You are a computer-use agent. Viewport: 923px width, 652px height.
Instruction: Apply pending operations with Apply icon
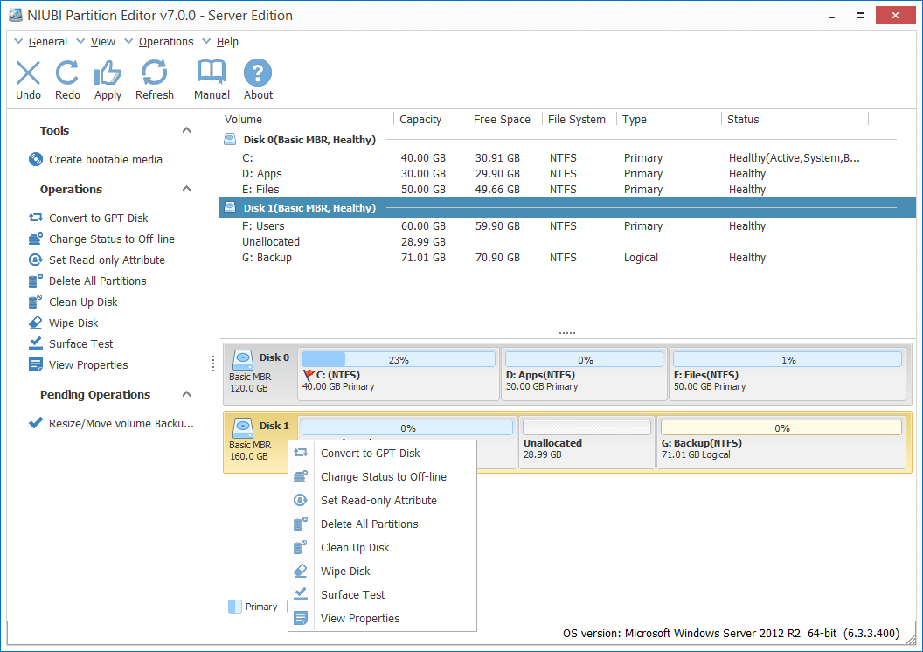pyautogui.click(x=108, y=80)
